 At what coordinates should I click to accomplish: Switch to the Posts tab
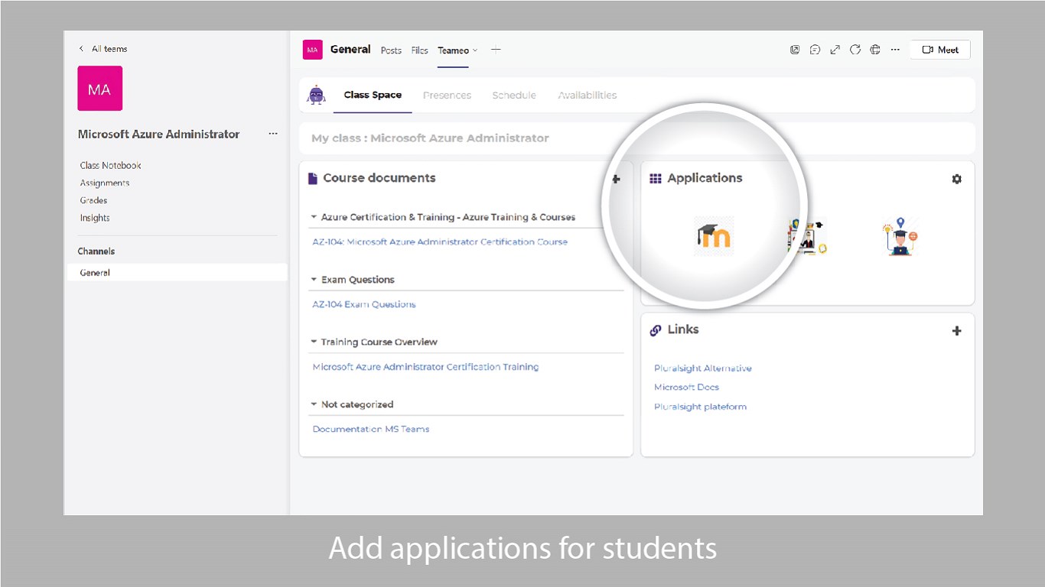[x=391, y=50]
